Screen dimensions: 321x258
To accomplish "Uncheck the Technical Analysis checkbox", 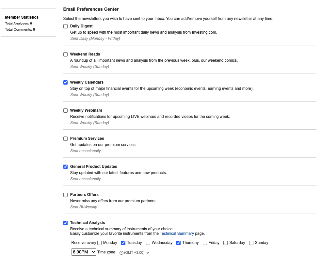I will (x=66, y=223).
